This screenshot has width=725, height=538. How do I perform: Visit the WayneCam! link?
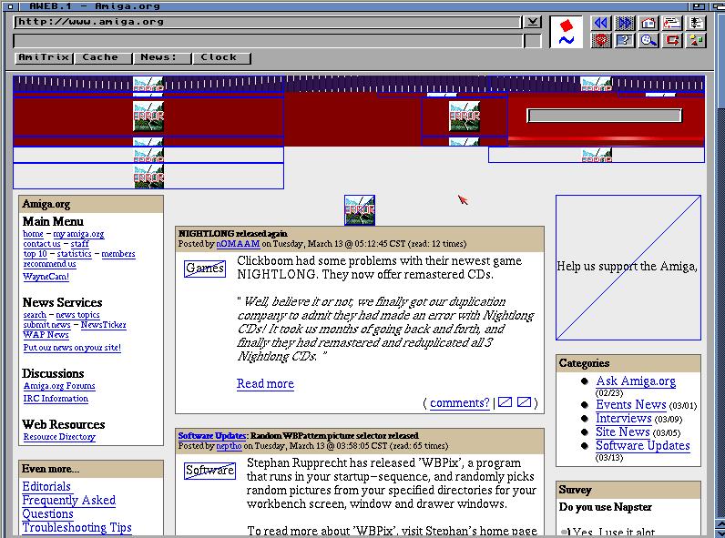46,277
